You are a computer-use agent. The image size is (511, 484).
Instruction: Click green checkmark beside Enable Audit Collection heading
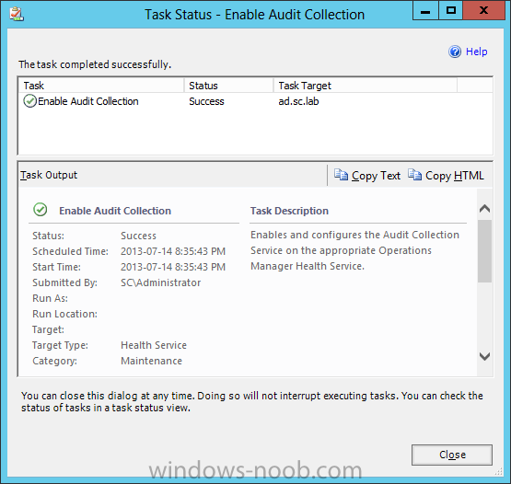click(x=41, y=210)
